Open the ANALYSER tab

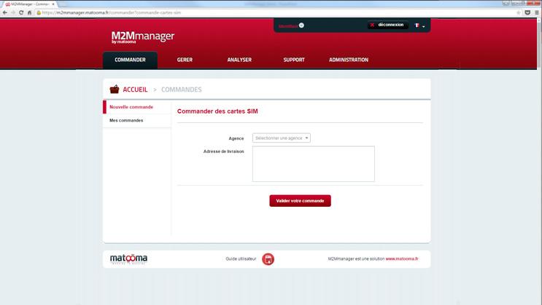click(x=239, y=60)
